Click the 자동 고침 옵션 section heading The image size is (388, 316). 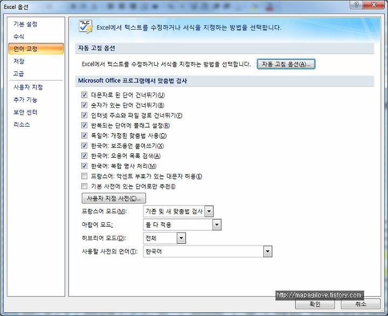[96, 48]
